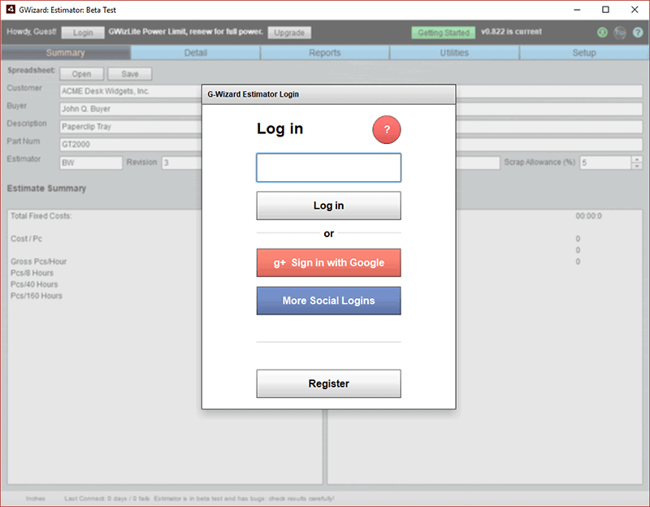Click the green refresh icon near top right
Image resolution: width=650 pixels, height=507 pixels.
[602, 33]
